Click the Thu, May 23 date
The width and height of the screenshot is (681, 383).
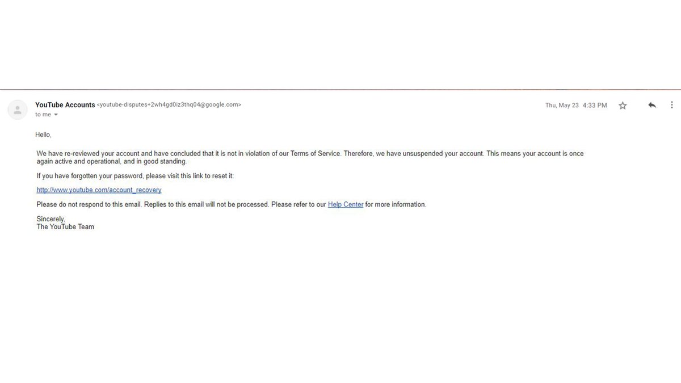point(562,106)
